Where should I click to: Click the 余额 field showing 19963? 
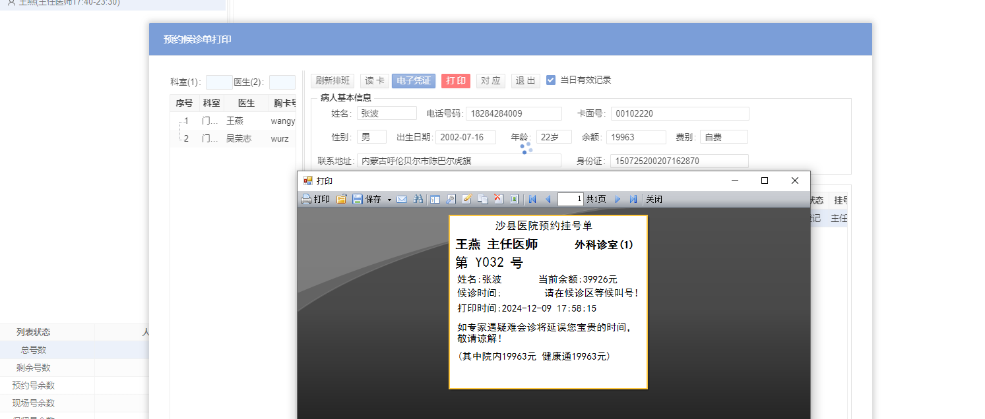pyautogui.click(x=636, y=137)
